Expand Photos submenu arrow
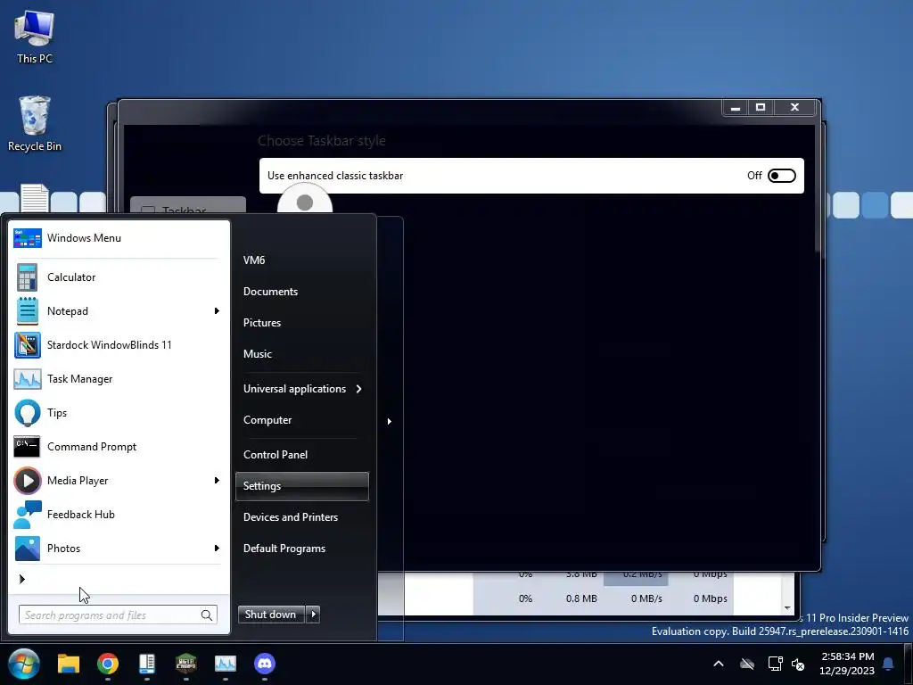Screen dimensions: 913x685 click(217, 549)
